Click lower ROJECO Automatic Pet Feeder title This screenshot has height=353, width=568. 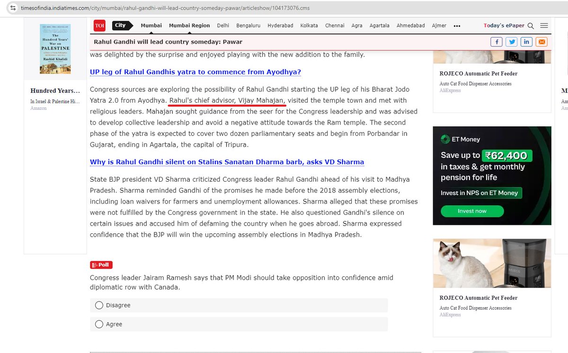479,298
